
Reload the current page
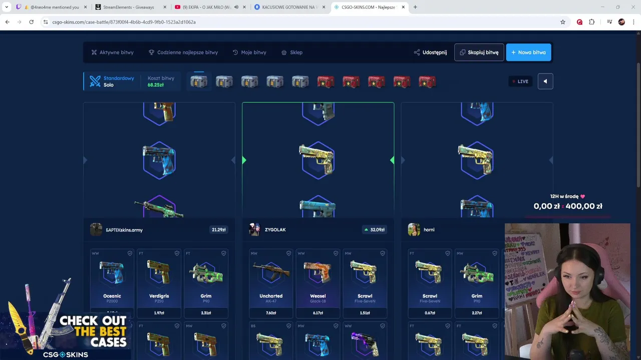pyautogui.click(x=31, y=22)
